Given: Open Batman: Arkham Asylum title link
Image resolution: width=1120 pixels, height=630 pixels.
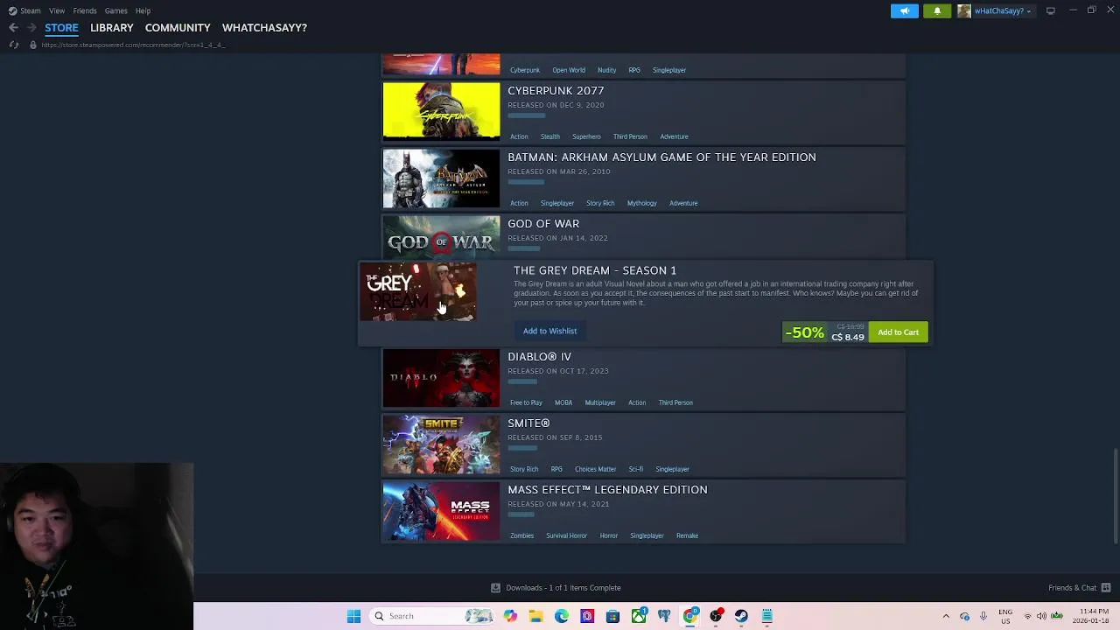Looking at the screenshot, I should [x=661, y=157].
